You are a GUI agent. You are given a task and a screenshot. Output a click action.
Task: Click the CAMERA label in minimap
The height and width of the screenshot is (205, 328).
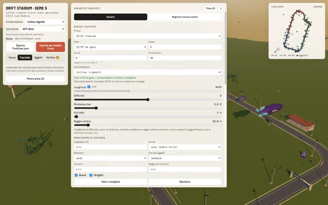[317, 7]
